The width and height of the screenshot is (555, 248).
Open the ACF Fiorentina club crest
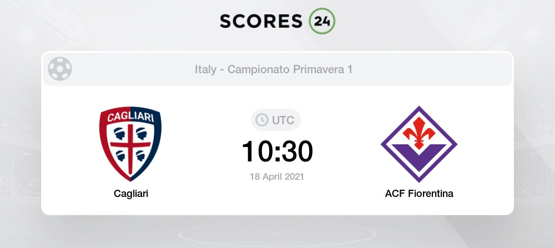419,145
